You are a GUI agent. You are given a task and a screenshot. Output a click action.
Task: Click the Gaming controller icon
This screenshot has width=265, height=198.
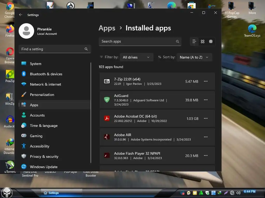[24, 136]
